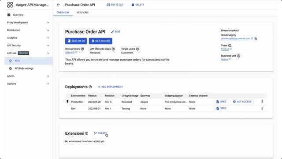Expand the API Security section
Screen dimensions: 282x159
point(28,45)
